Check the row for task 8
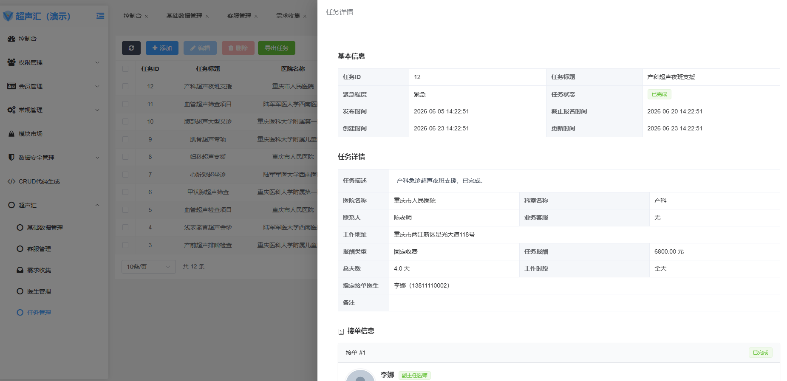This screenshot has height=381, width=787. point(125,157)
